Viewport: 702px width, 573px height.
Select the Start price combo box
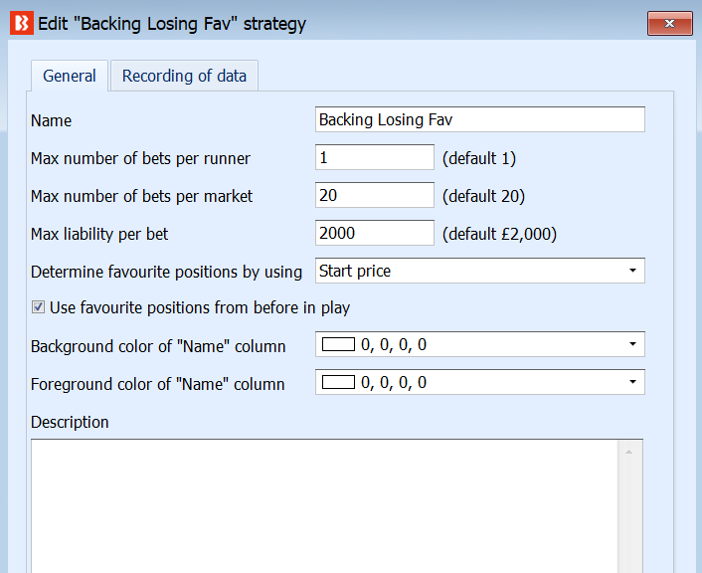pos(480,271)
